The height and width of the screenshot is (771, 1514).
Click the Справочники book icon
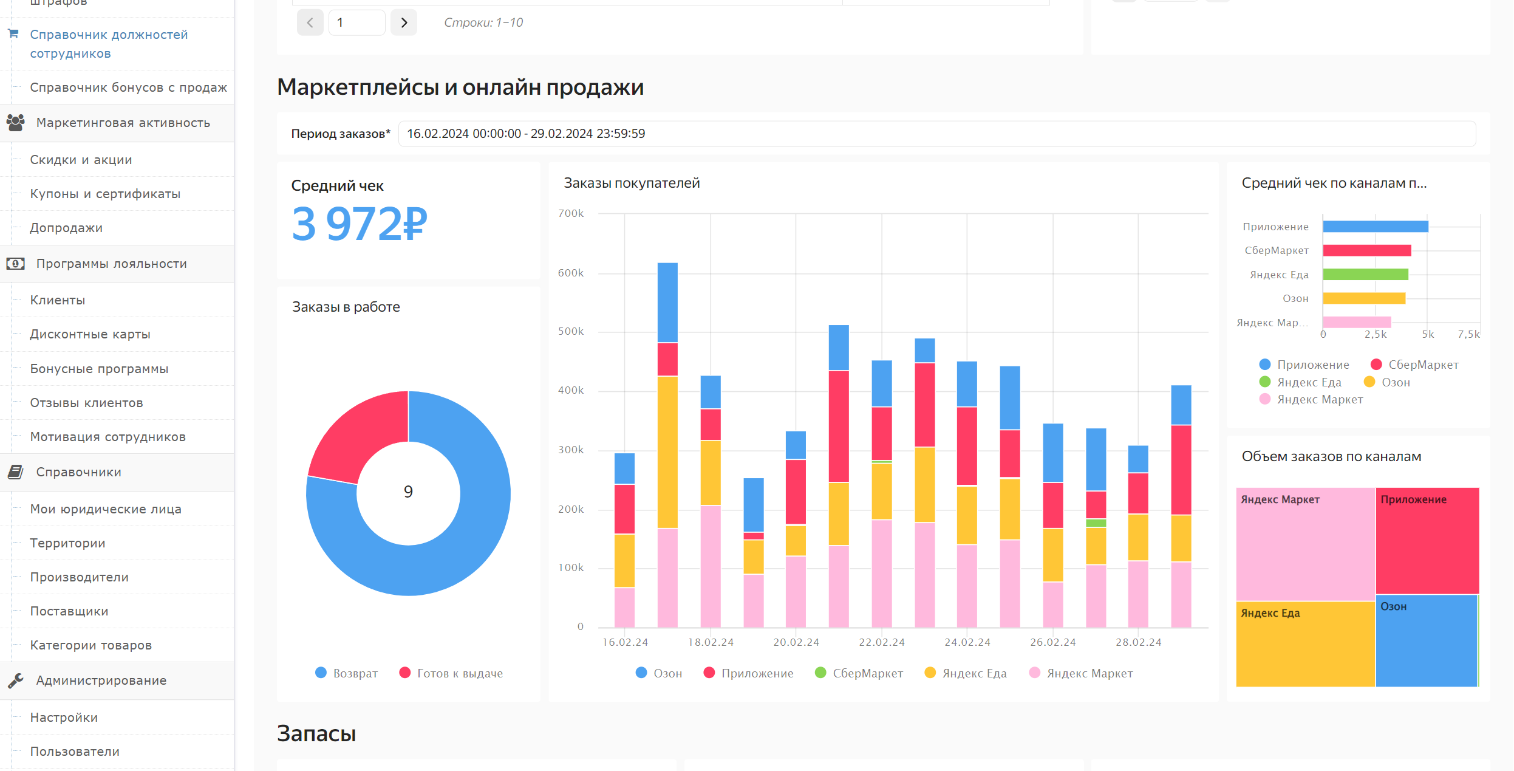[16, 472]
